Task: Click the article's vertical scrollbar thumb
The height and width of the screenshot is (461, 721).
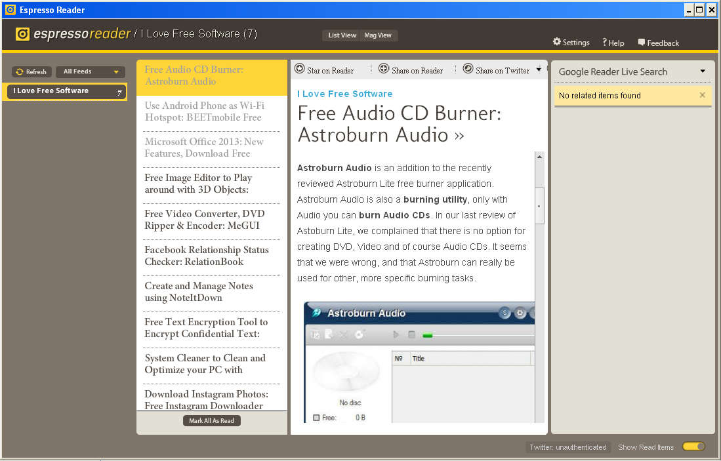Action: (x=539, y=206)
